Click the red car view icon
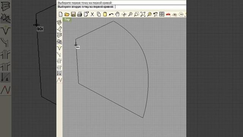 168,14
